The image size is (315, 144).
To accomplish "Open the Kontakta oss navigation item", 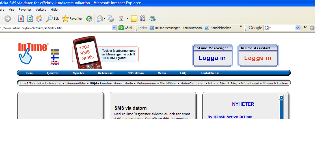I will (x=210, y=73).
